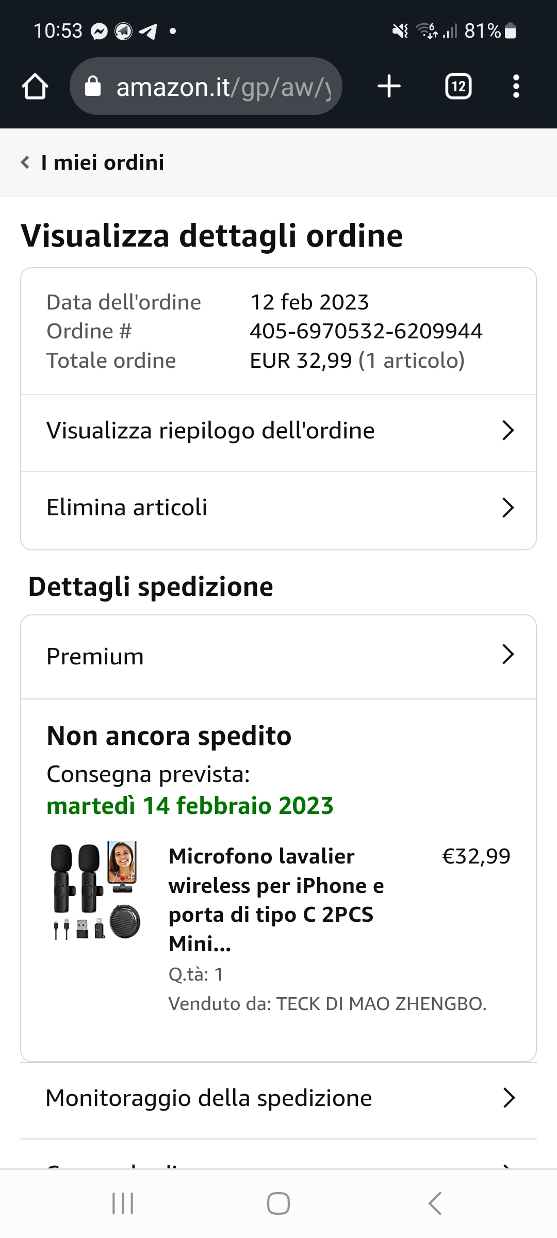Tap the browser home icon
Viewport: 557px width, 1238px height.
pos(35,86)
